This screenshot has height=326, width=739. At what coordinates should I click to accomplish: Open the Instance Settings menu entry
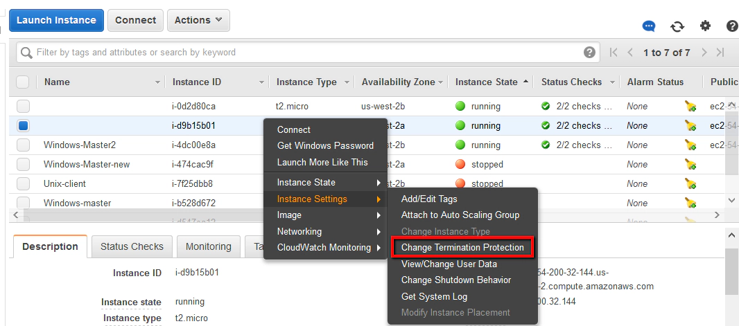[x=325, y=199]
